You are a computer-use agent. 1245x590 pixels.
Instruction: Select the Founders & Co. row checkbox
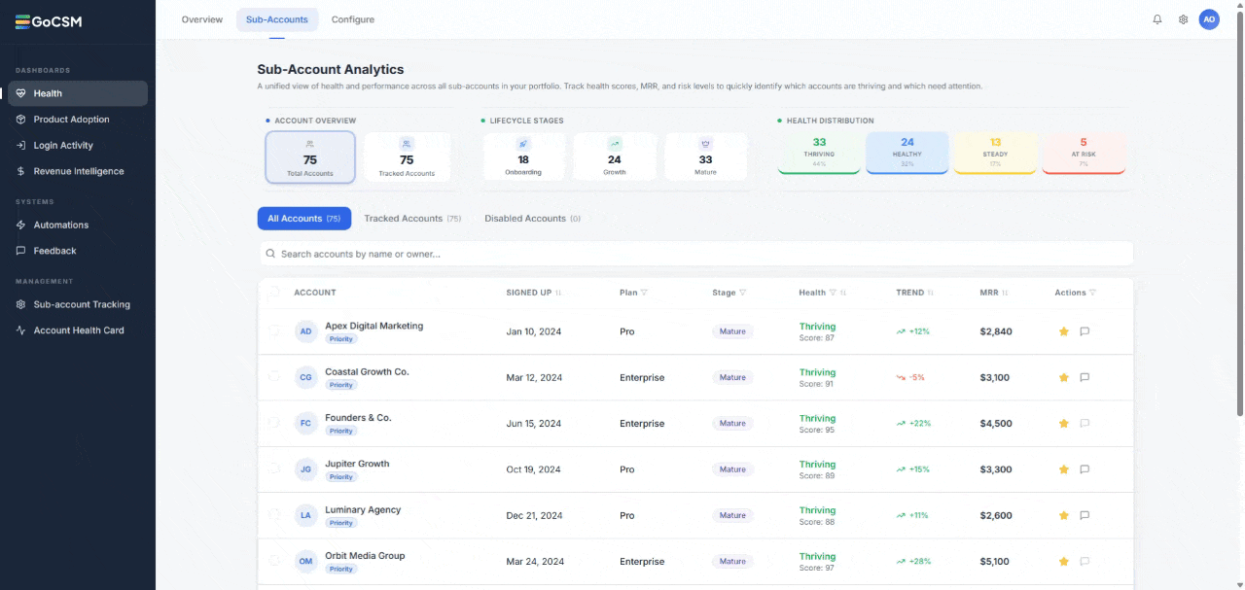click(273, 423)
